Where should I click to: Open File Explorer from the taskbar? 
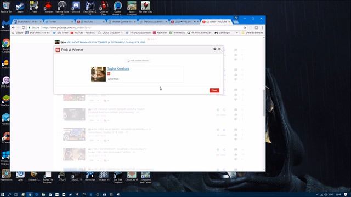pos(43,195)
